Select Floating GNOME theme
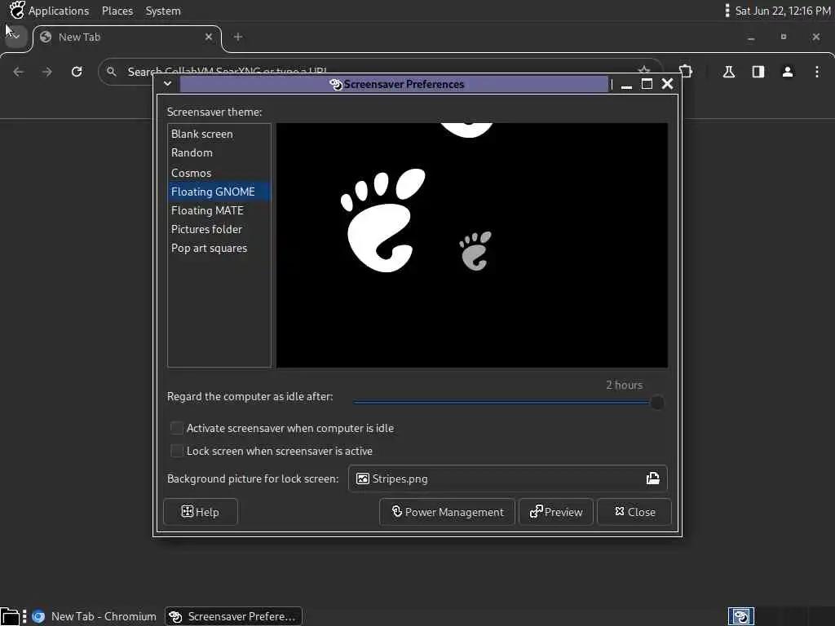This screenshot has height=626, width=835. [219, 192]
